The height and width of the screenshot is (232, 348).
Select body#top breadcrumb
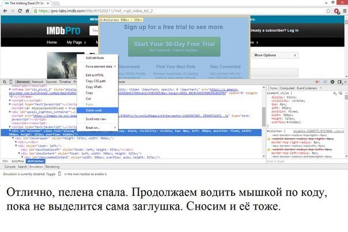click(17, 161)
